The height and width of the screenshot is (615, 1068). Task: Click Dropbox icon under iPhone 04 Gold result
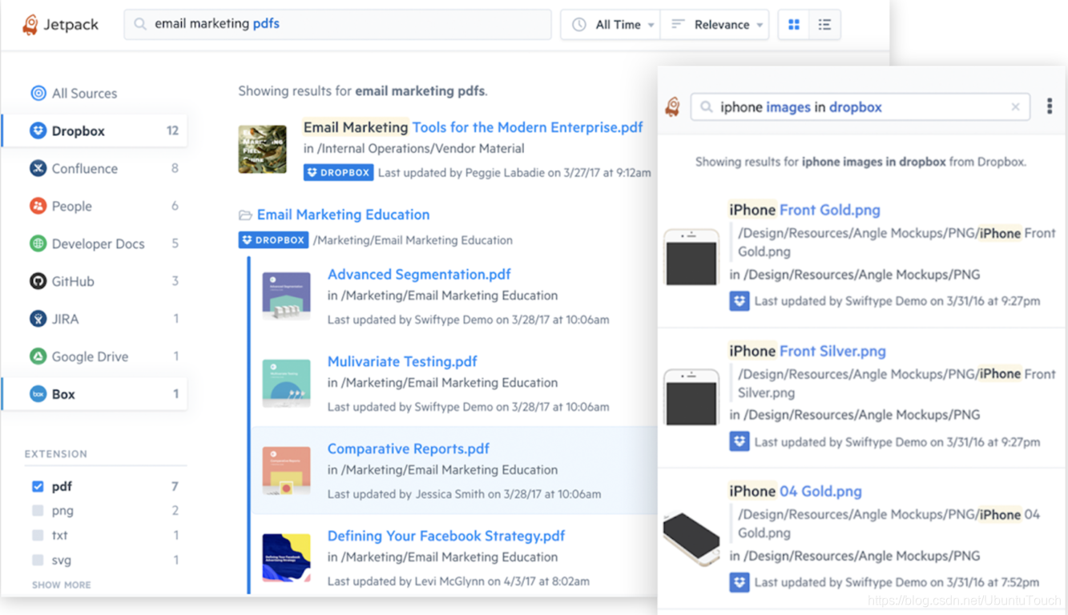tap(740, 582)
